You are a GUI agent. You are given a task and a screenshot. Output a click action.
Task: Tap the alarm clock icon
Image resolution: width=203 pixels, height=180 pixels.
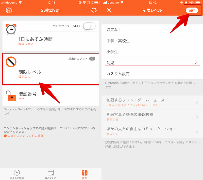click(x=11, y=29)
